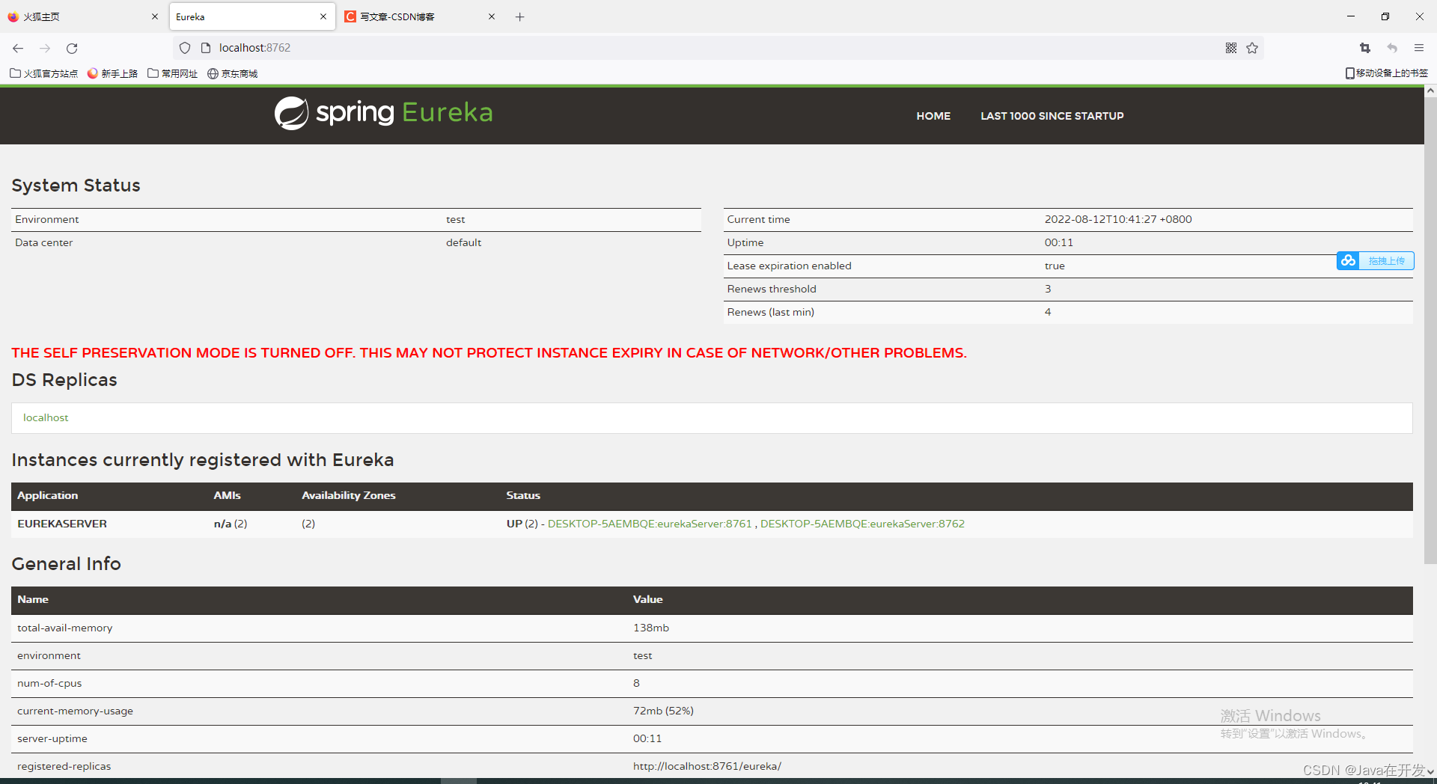
Task: Close the Eureka tab
Action: click(x=323, y=16)
